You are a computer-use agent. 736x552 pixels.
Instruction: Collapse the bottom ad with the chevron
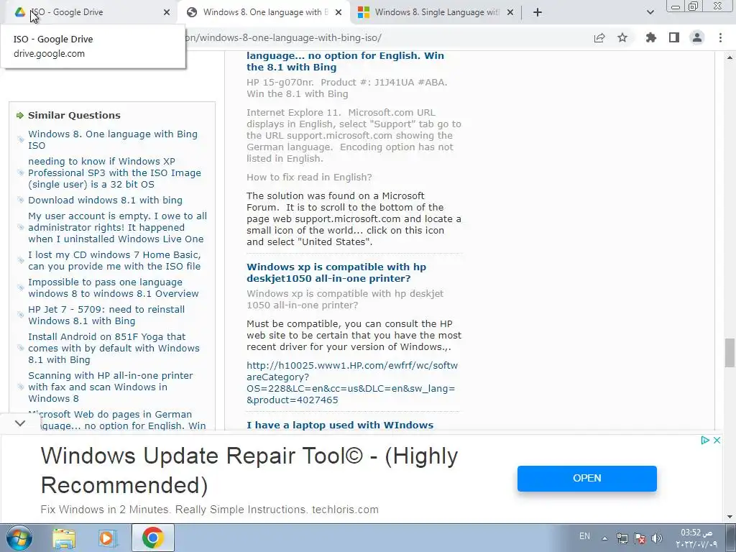coord(19,423)
